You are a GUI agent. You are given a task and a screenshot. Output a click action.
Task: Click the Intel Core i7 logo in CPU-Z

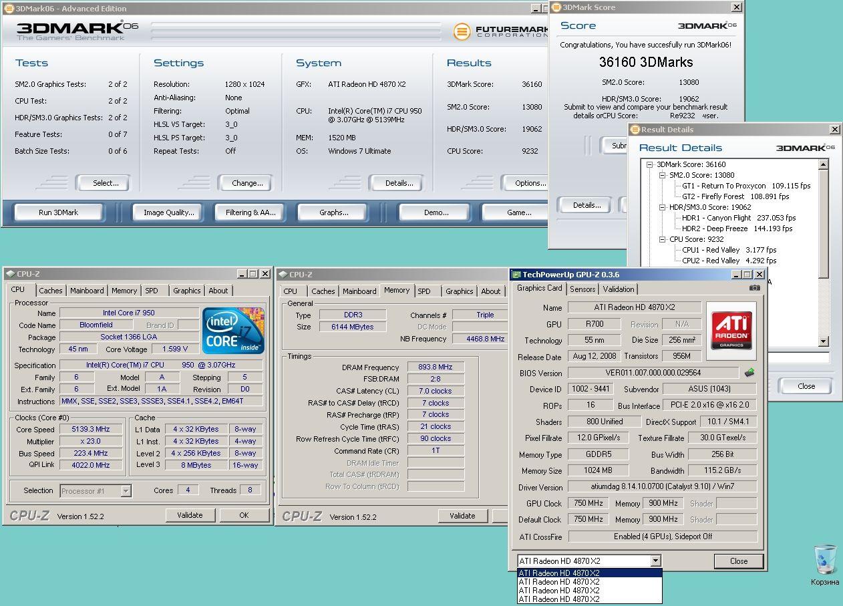[233, 331]
